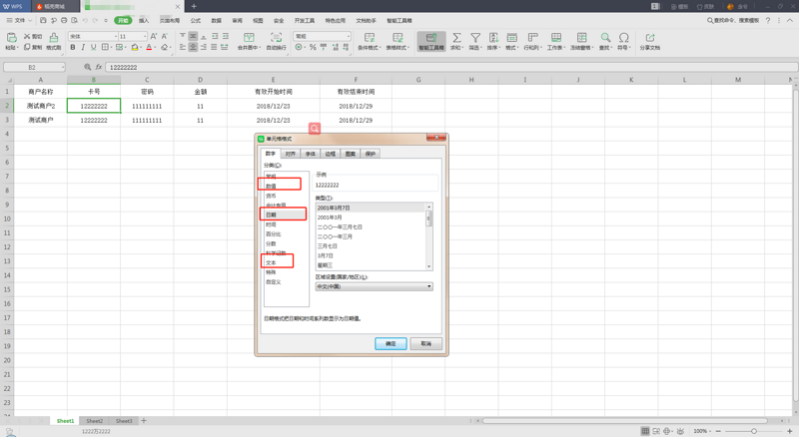Screen dimensions: 799x437
Task: Open the Font tab in the dialog
Action: (311, 154)
